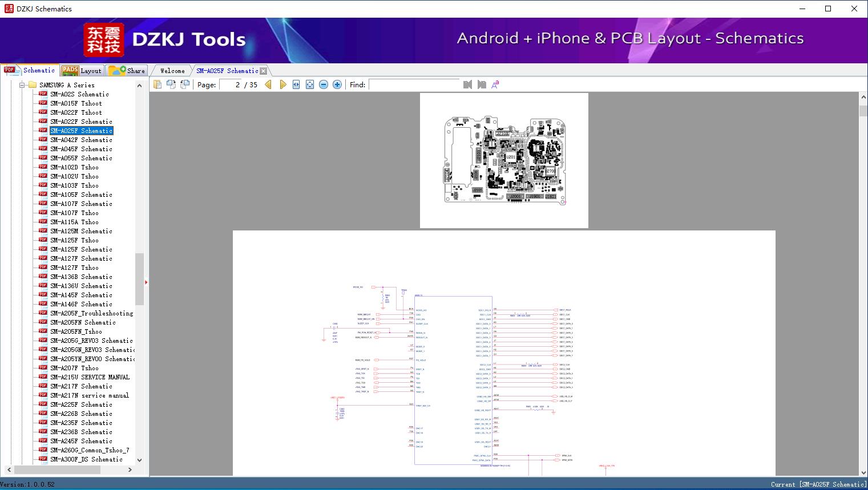This screenshot has height=490, width=868.
Task: Click PDF icon beside SM-A217F Schematic
Action: (x=43, y=386)
